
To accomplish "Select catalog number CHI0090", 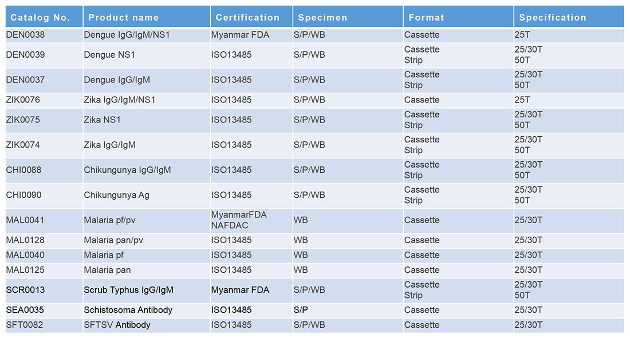I will pos(23,195).
